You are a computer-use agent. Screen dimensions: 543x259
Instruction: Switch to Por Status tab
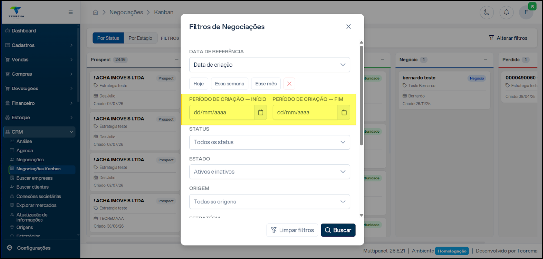click(108, 38)
